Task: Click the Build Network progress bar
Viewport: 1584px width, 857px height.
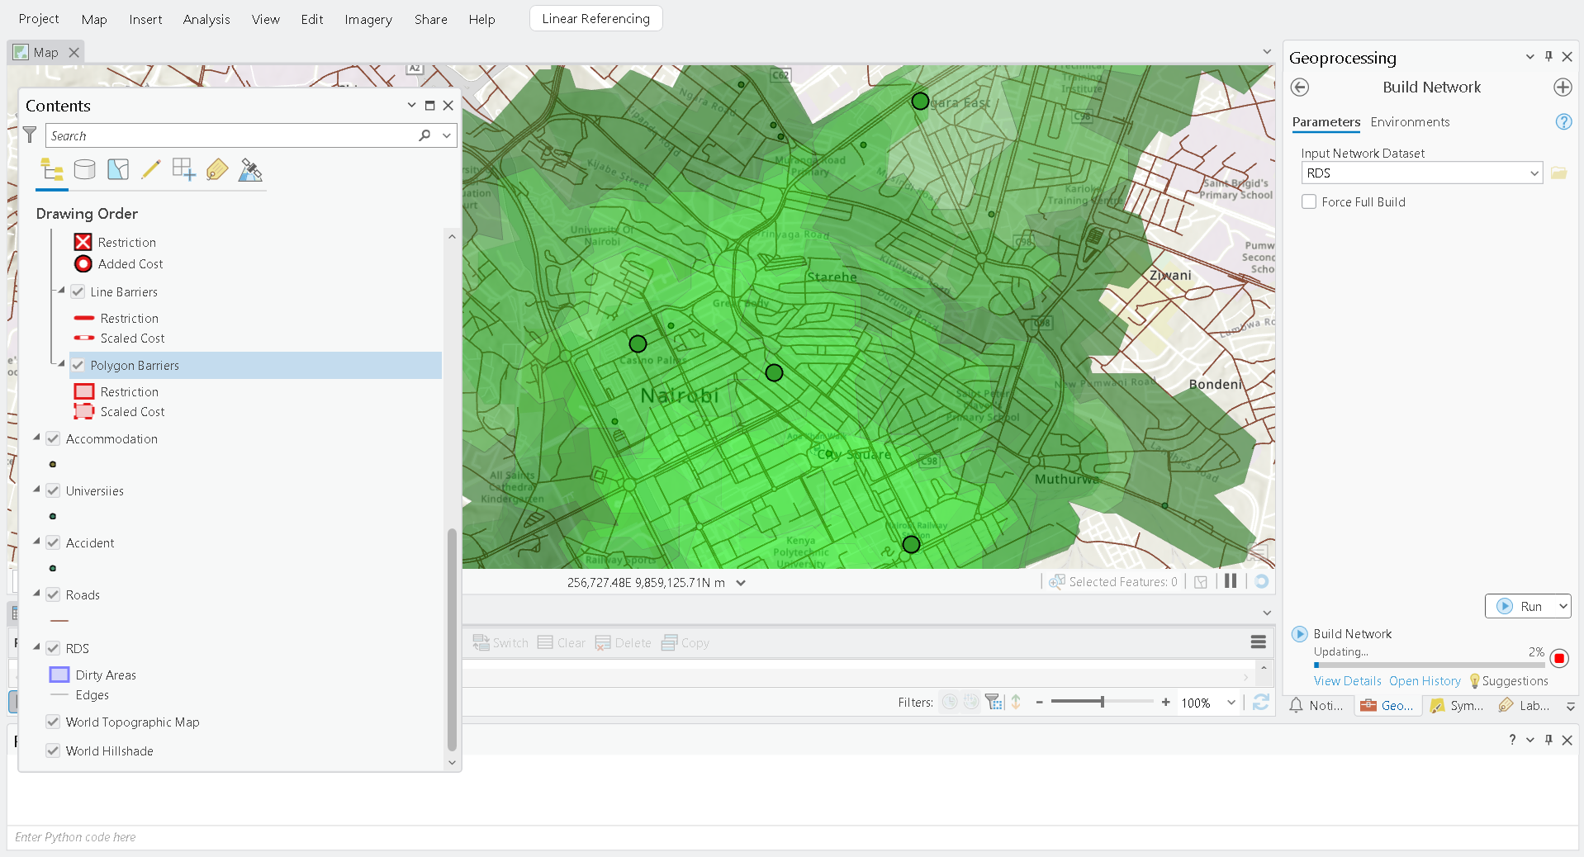Action: coord(1429,665)
